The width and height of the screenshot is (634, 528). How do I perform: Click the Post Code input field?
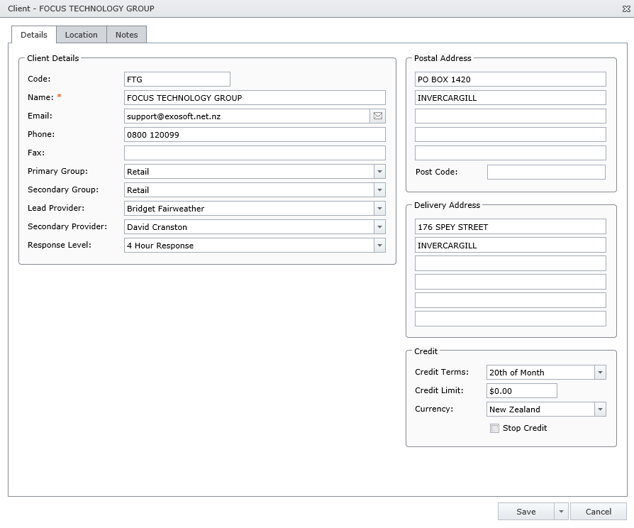click(x=546, y=172)
